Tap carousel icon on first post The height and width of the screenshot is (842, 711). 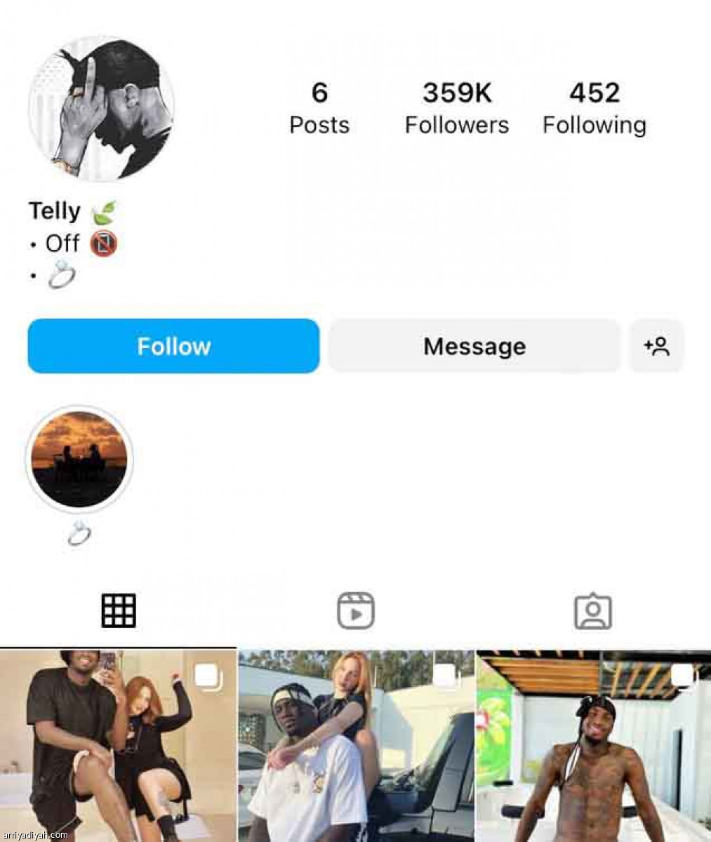[208, 676]
